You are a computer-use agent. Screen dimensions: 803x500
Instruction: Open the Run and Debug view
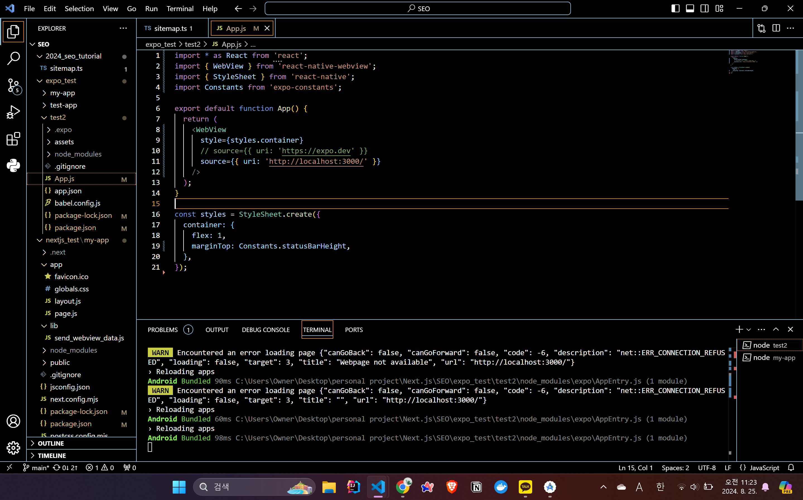(13, 112)
